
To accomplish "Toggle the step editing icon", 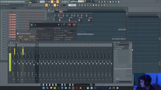I will [x=52, y=5].
